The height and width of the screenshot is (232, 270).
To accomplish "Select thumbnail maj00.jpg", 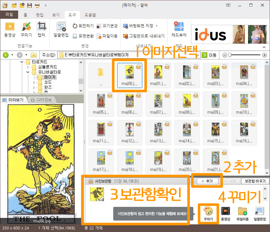I will click(x=130, y=75).
